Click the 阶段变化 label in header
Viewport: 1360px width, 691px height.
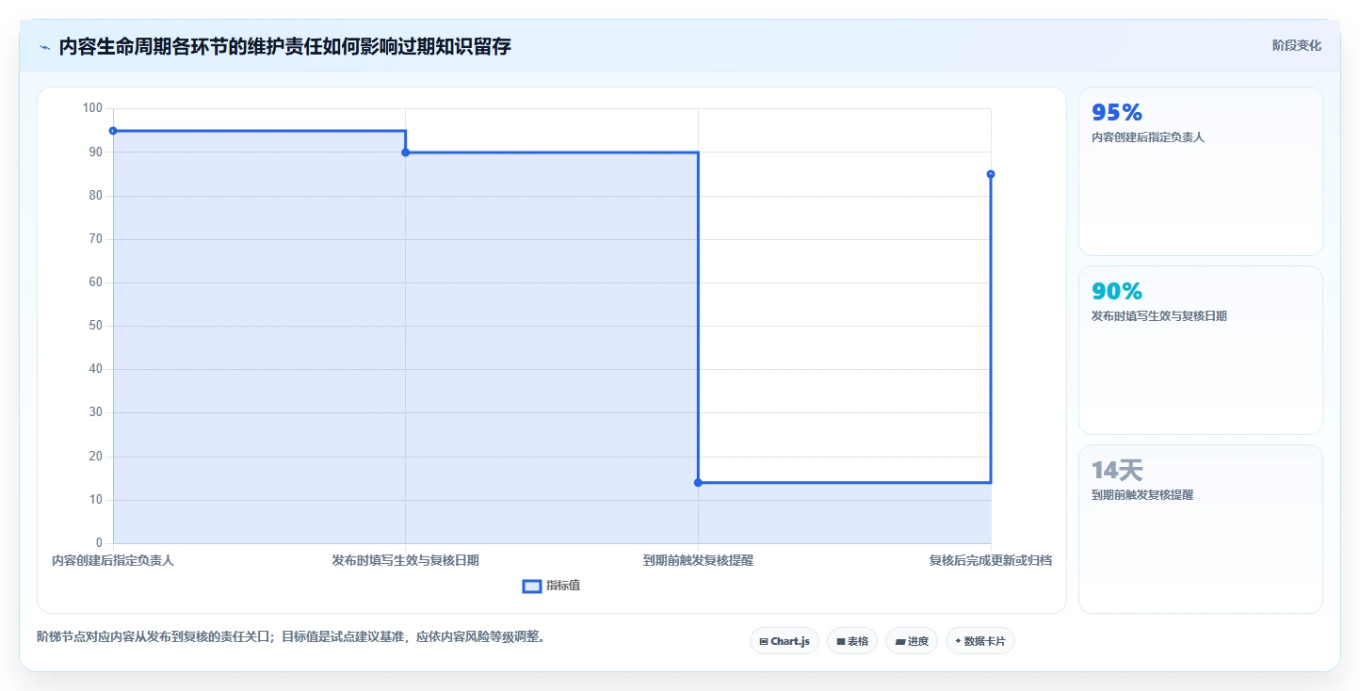(1297, 45)
